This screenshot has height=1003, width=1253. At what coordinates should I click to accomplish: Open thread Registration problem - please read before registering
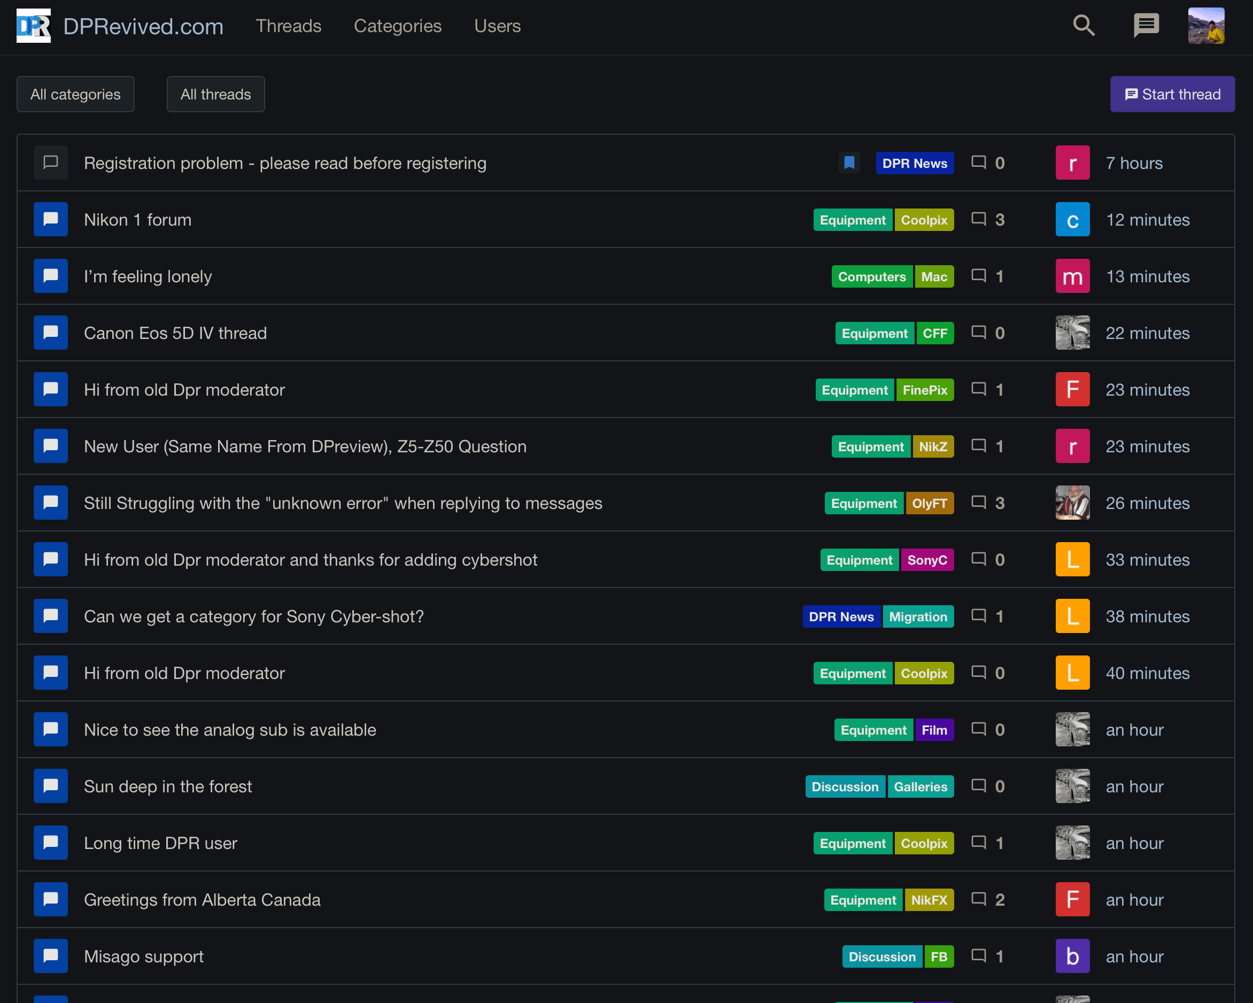pyautogui.click(x=285, y=163)
